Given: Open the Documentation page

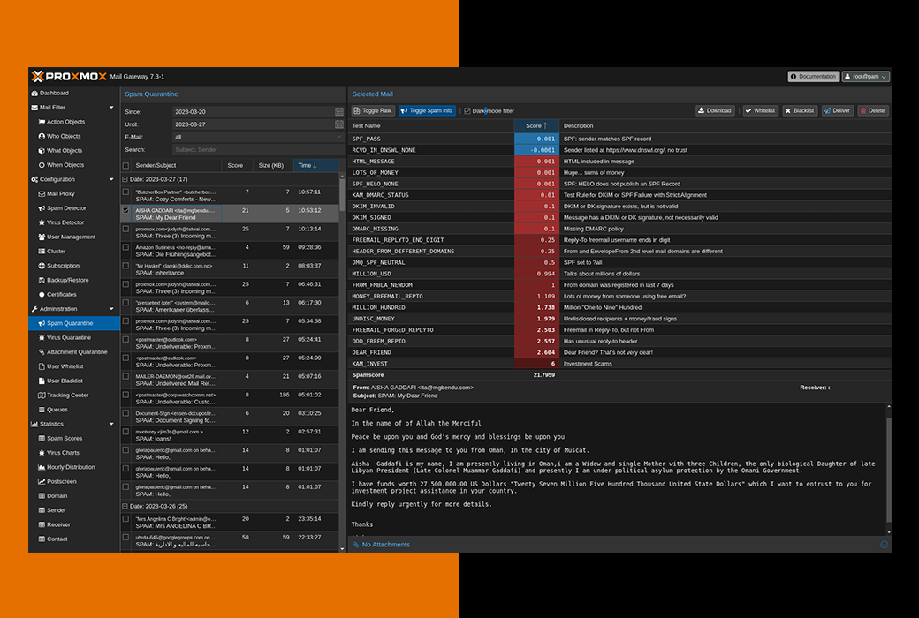Looking at the screenshot, I should click(814, 77).
